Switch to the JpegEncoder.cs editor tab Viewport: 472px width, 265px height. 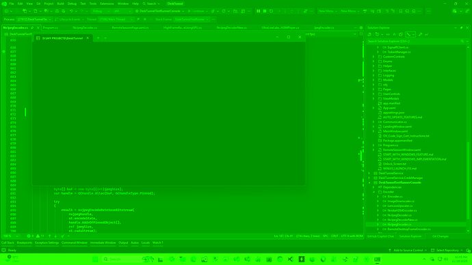pos(324,27)
